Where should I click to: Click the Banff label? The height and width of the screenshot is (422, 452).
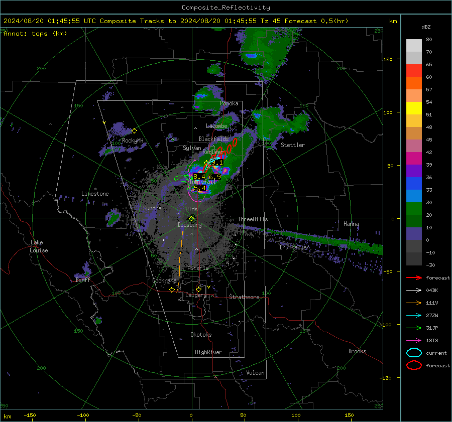pyautogui.click(x=83, y=280)
